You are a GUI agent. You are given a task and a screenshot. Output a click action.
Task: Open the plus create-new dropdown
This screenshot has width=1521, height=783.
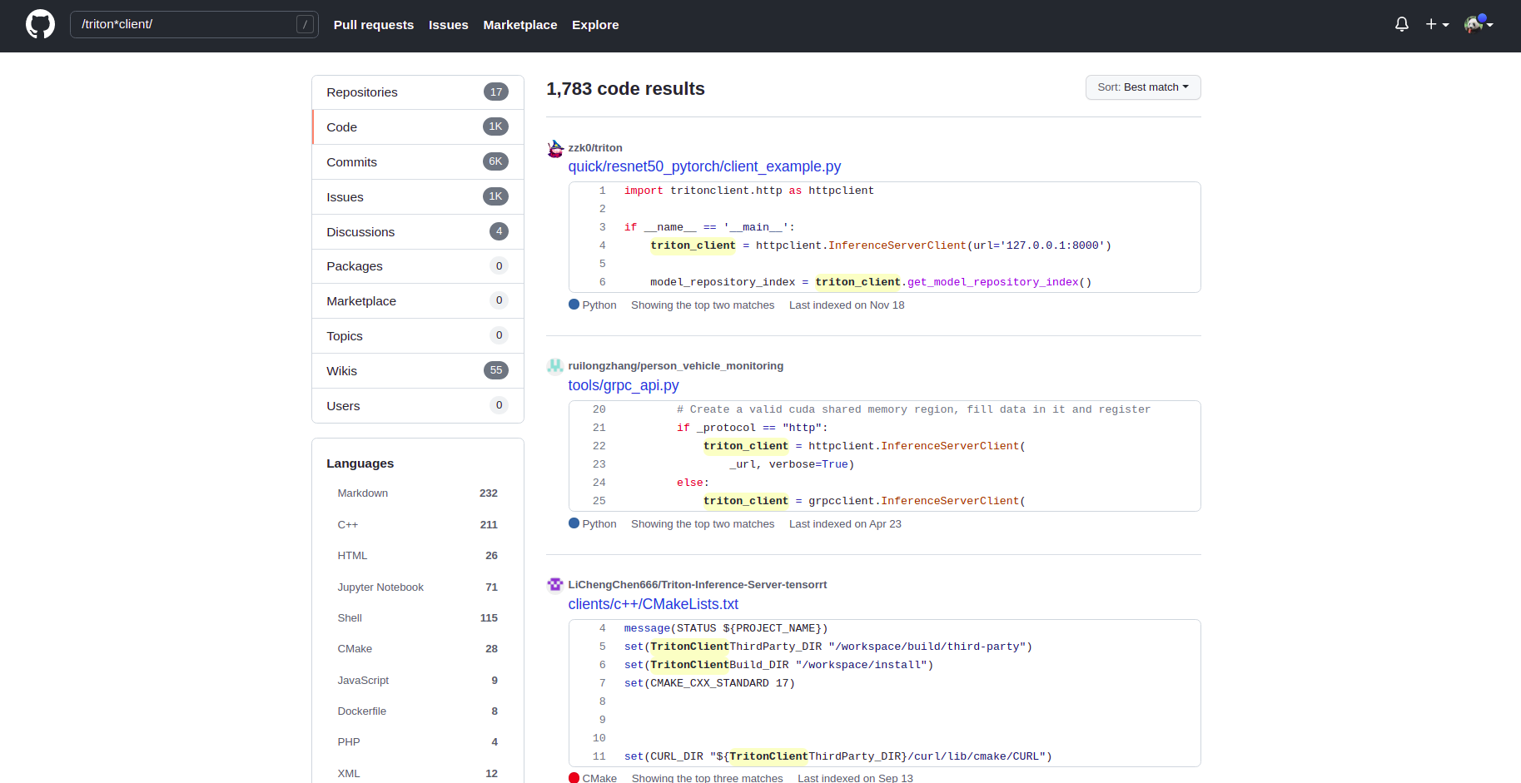[1437, 25]
